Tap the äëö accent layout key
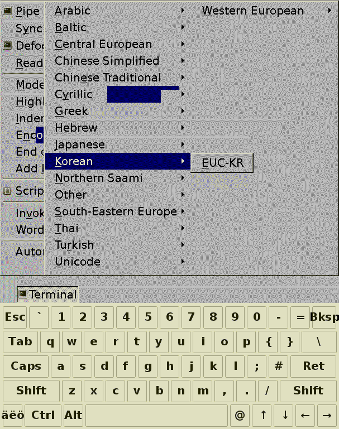 click(x=12, y=415)
